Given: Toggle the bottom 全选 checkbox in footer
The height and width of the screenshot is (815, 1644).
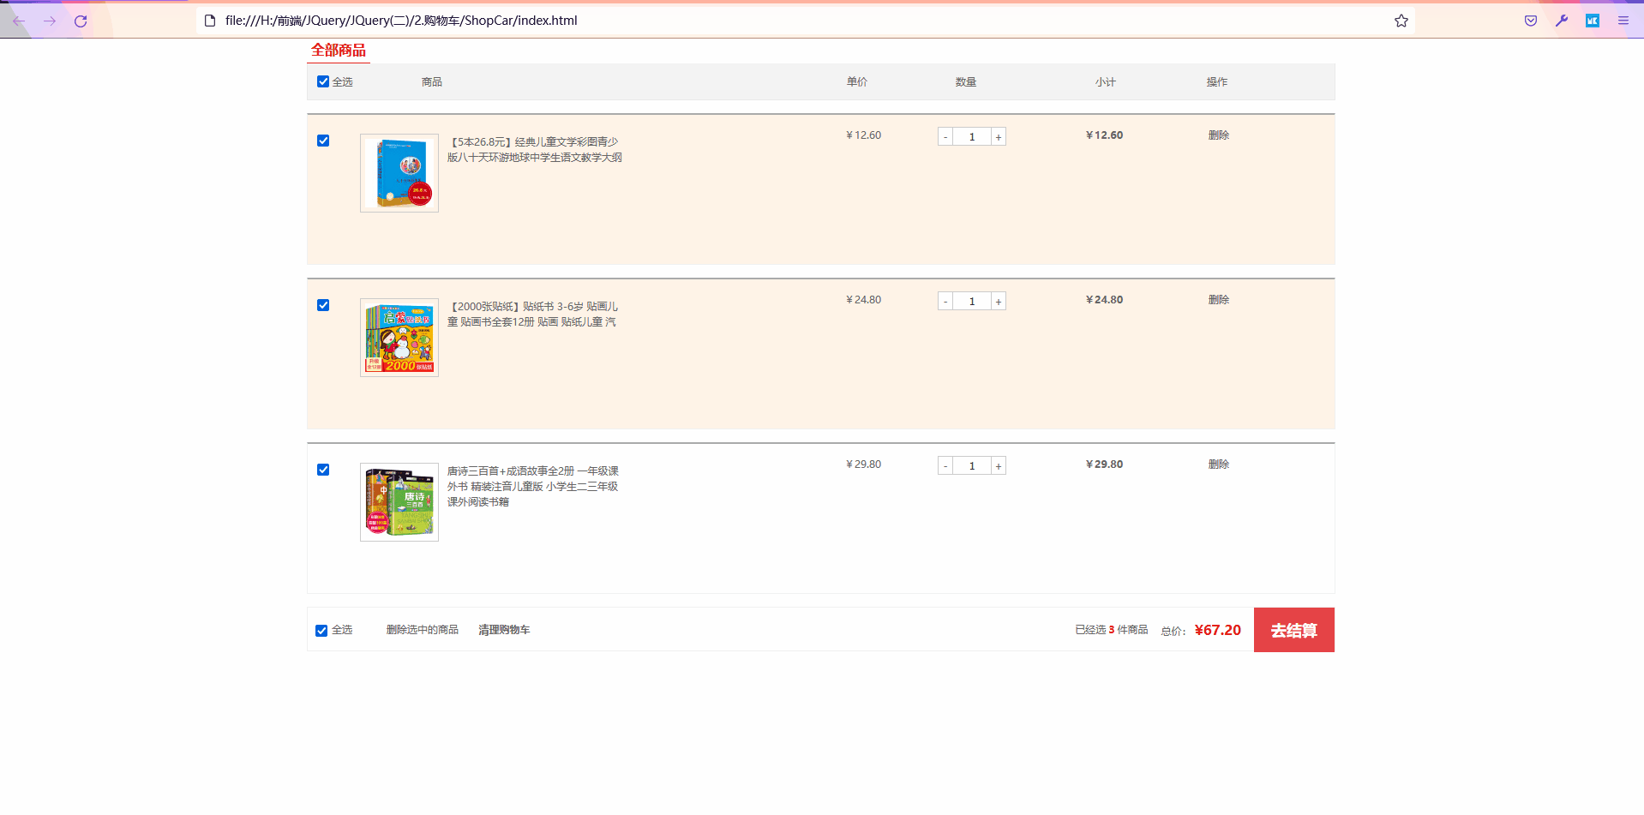Looking at the screenshot, I should (321, 631).
